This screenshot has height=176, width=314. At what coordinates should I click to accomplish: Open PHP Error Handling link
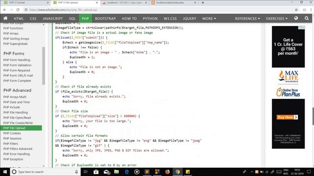(16, 154)
